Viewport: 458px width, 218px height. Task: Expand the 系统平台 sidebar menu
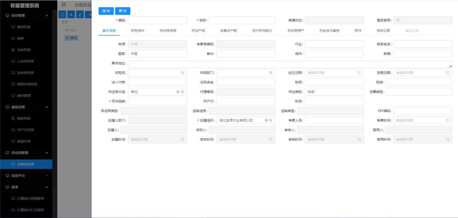(47, 176)
